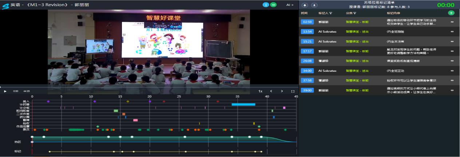Toggle fullscreen video mode
Screen dimensions: 460x157
[293, 91]
